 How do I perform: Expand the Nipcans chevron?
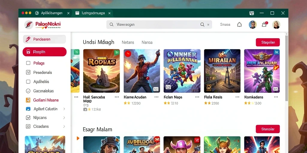64,118
